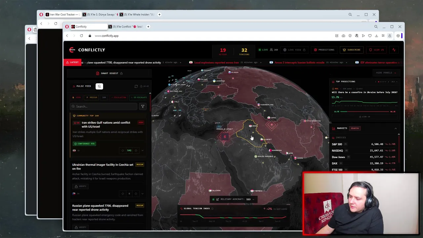Open the activity pulse icon in header
Image resolution: width=423 pixels, height=238 pixels.
(x=394, y=50)
